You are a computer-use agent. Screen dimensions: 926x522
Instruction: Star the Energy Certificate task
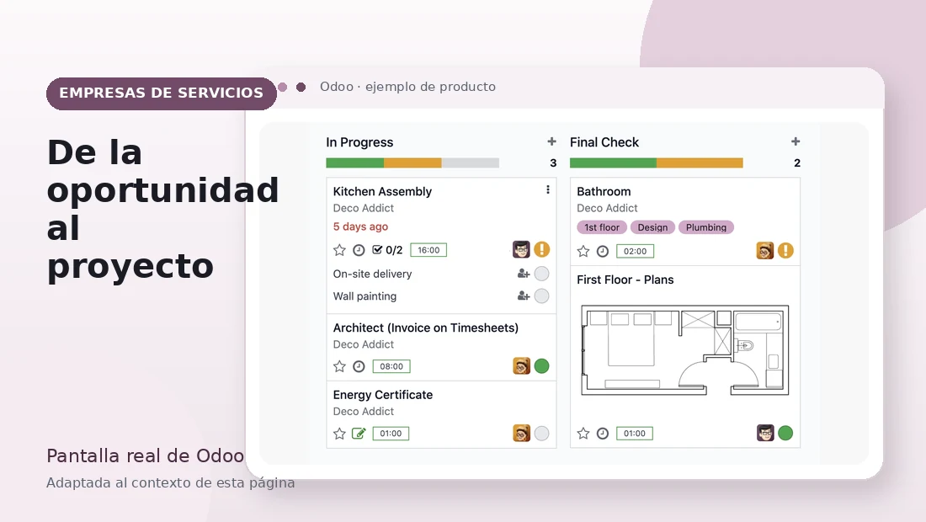[339, 434]
